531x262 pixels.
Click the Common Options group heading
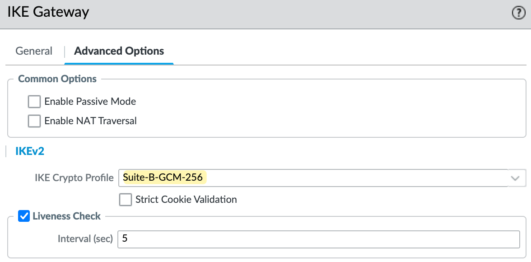coord(57,79)
